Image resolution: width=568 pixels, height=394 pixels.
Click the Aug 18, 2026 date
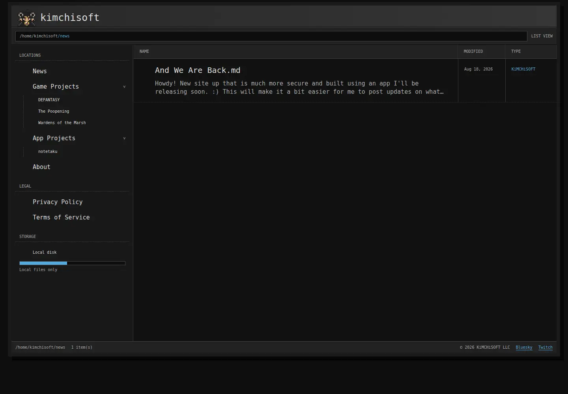(478, 69)
